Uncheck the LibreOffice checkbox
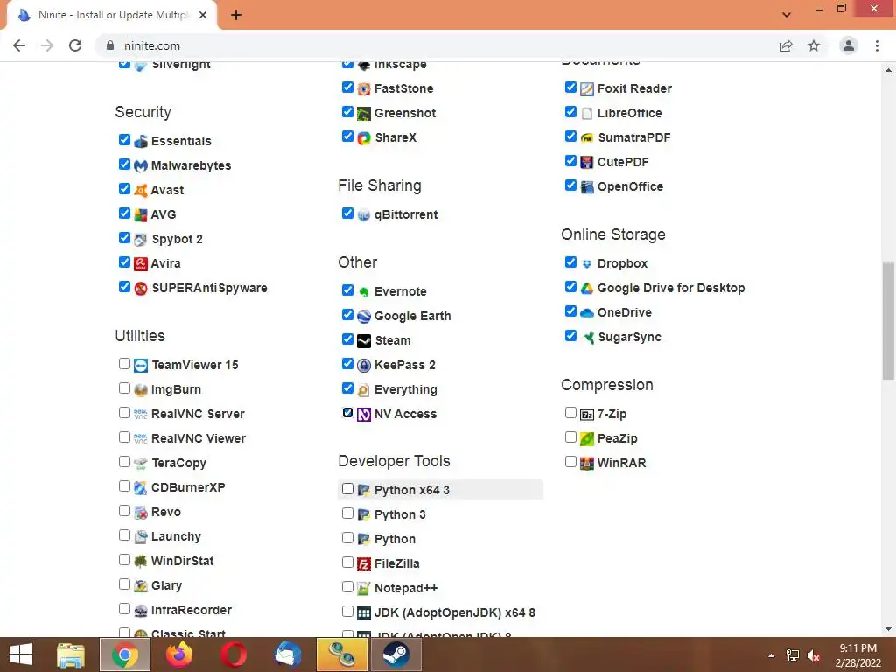 (x=570, y=111)
